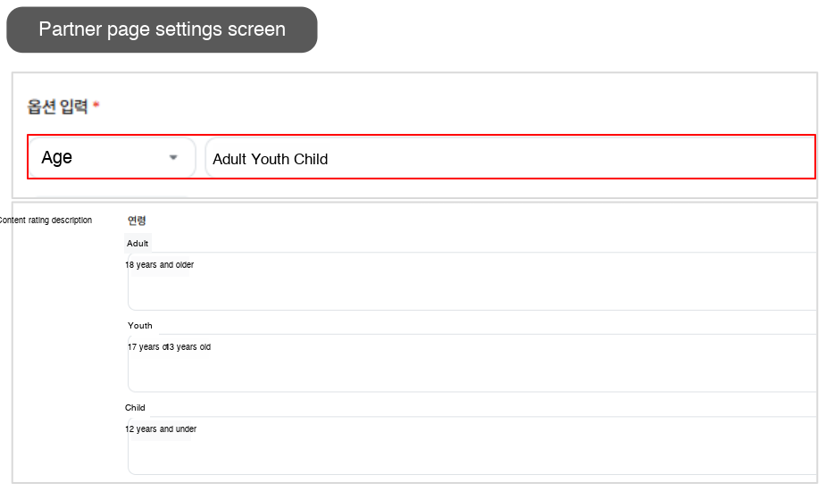Open the Age option dropdown
The height and width of the screenshot is (491, 826).
(113, 157)
